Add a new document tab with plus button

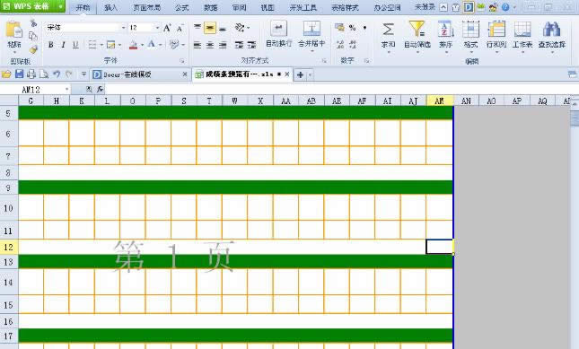point(300,74)
